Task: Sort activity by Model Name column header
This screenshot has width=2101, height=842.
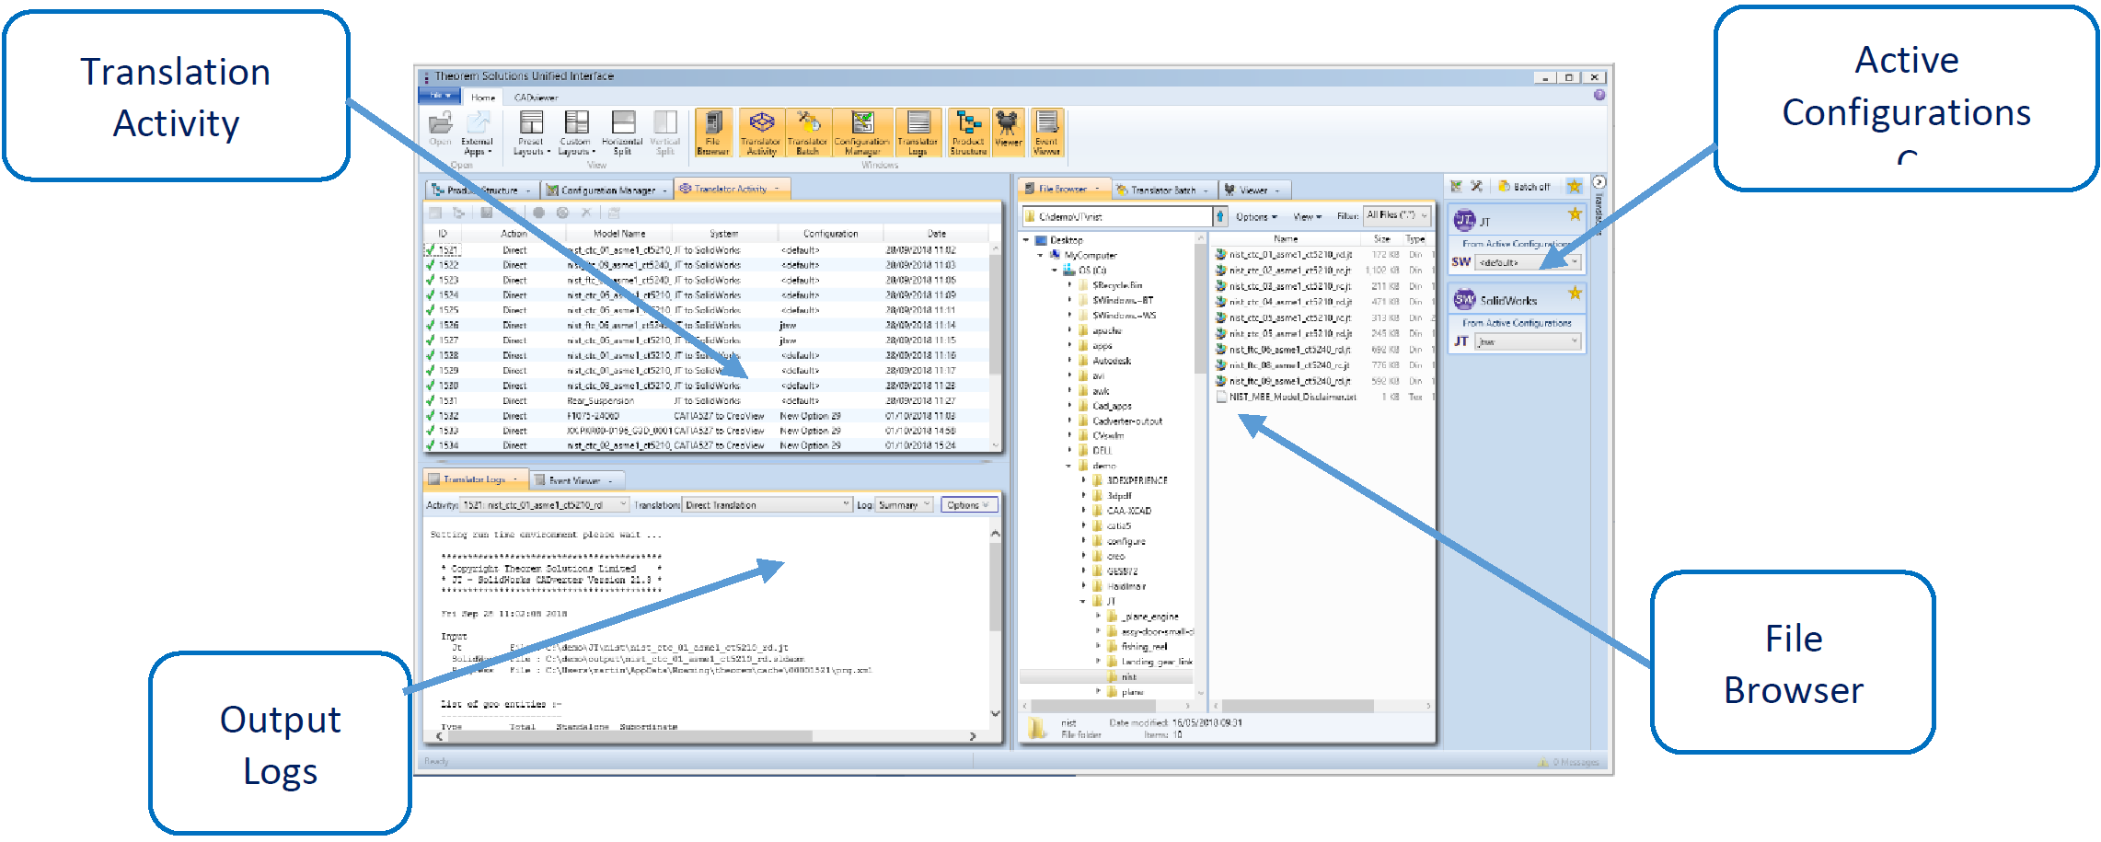Action: 619,234
